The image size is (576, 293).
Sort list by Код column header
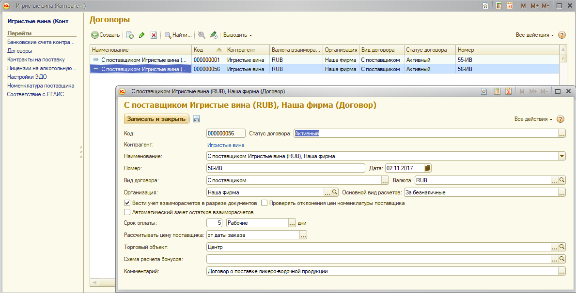click(208, 50)
